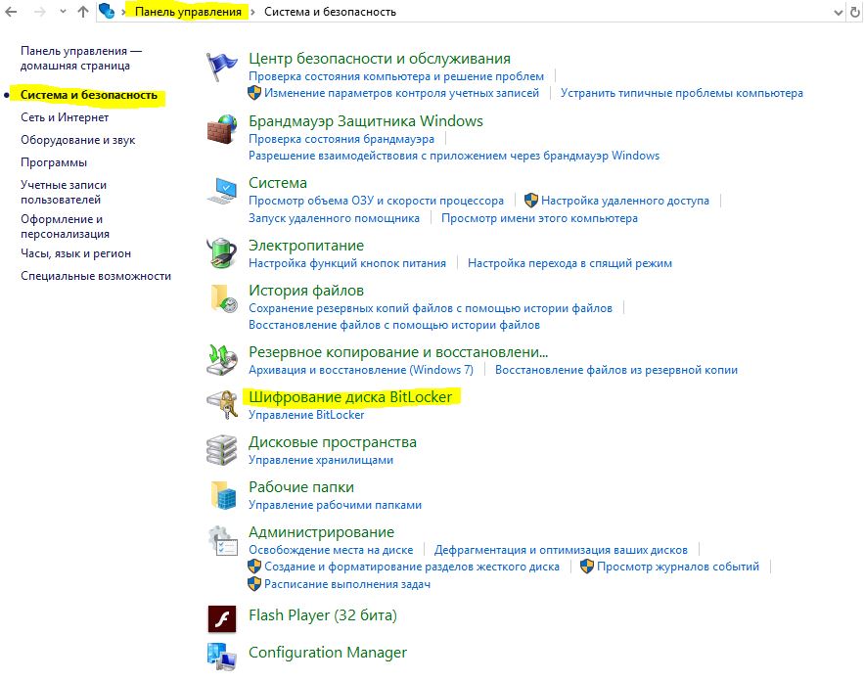Screen dimensions: 864x681
Task: Click the Электропитание battery icon
Action: point(221,253)
